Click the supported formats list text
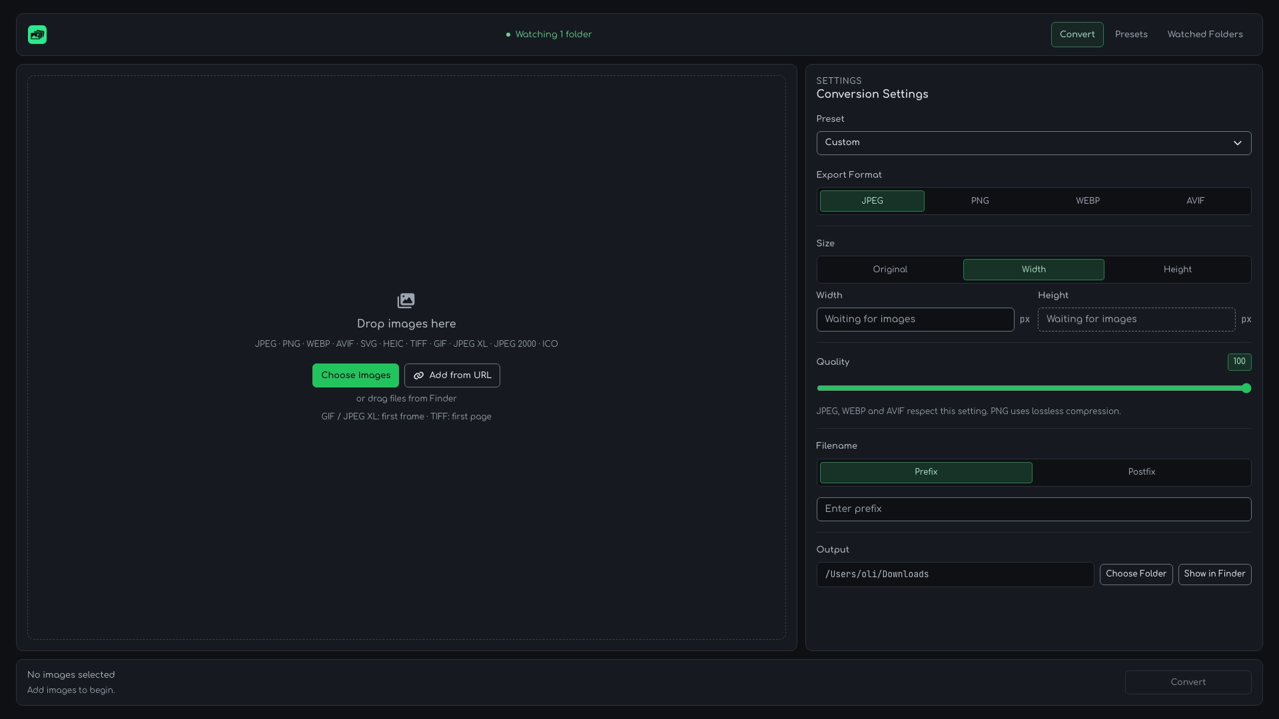The width and height of the screenshot is (1279, 719). pos(406,344)
